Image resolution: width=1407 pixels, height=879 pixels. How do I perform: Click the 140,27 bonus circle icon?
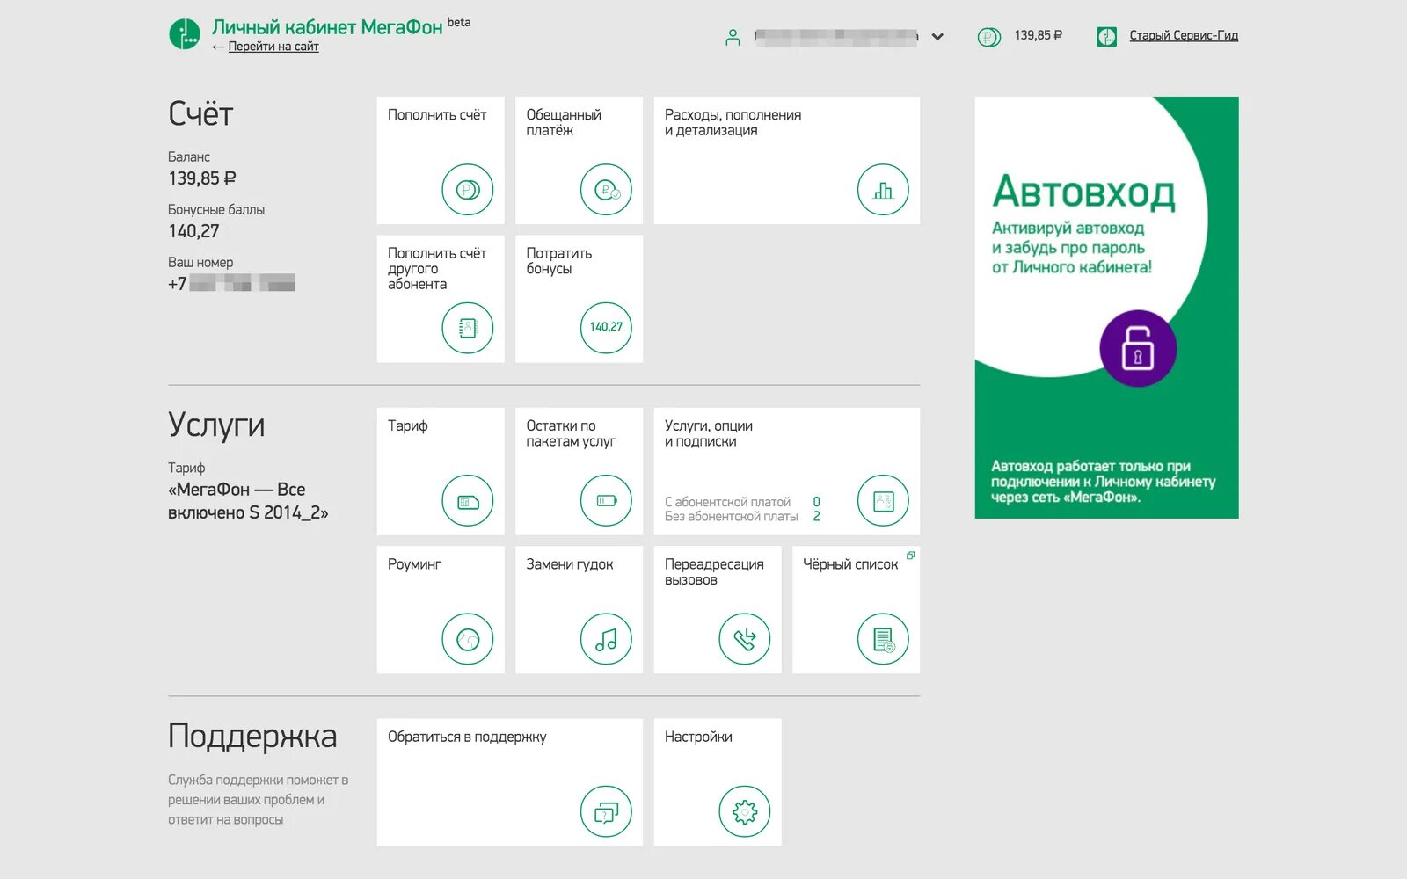pos(606,328)
